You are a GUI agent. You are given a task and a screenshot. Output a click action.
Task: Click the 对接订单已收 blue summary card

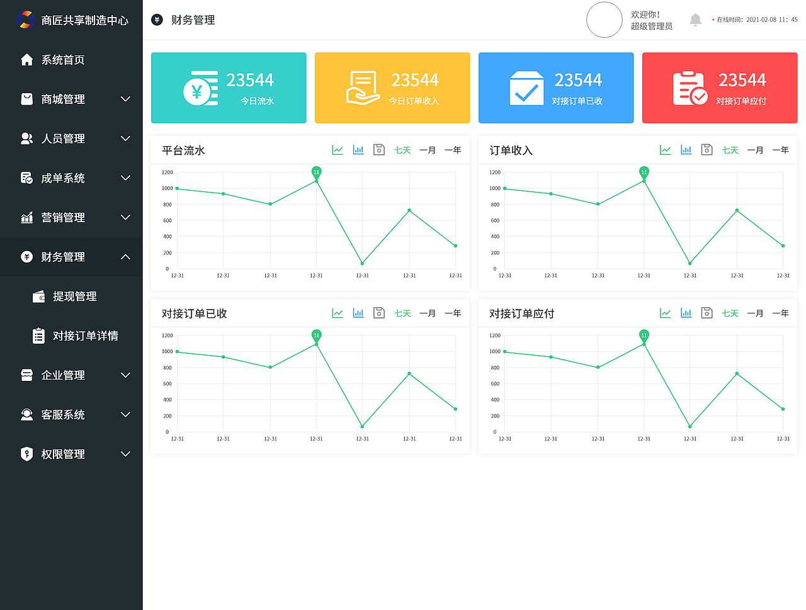[556, 88]
